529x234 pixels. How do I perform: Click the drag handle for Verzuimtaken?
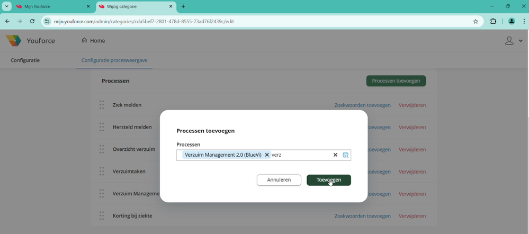102,172
